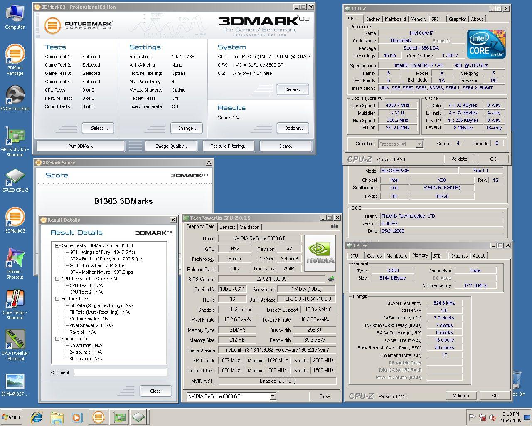
Task: Select the Ragtroll feature test row
Action: 82,332
